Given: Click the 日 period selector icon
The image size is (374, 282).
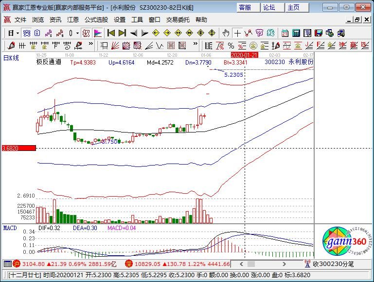Looking at the screenshot, I should 11,33.
